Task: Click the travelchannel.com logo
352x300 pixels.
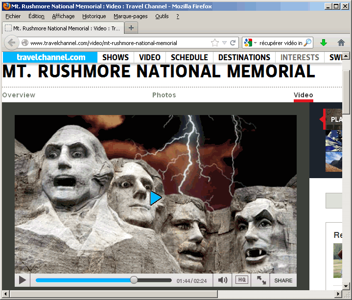Action: pos(50,57)
